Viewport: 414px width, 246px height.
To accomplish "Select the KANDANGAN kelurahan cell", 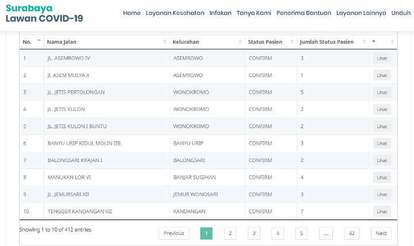I will (207, 211).
